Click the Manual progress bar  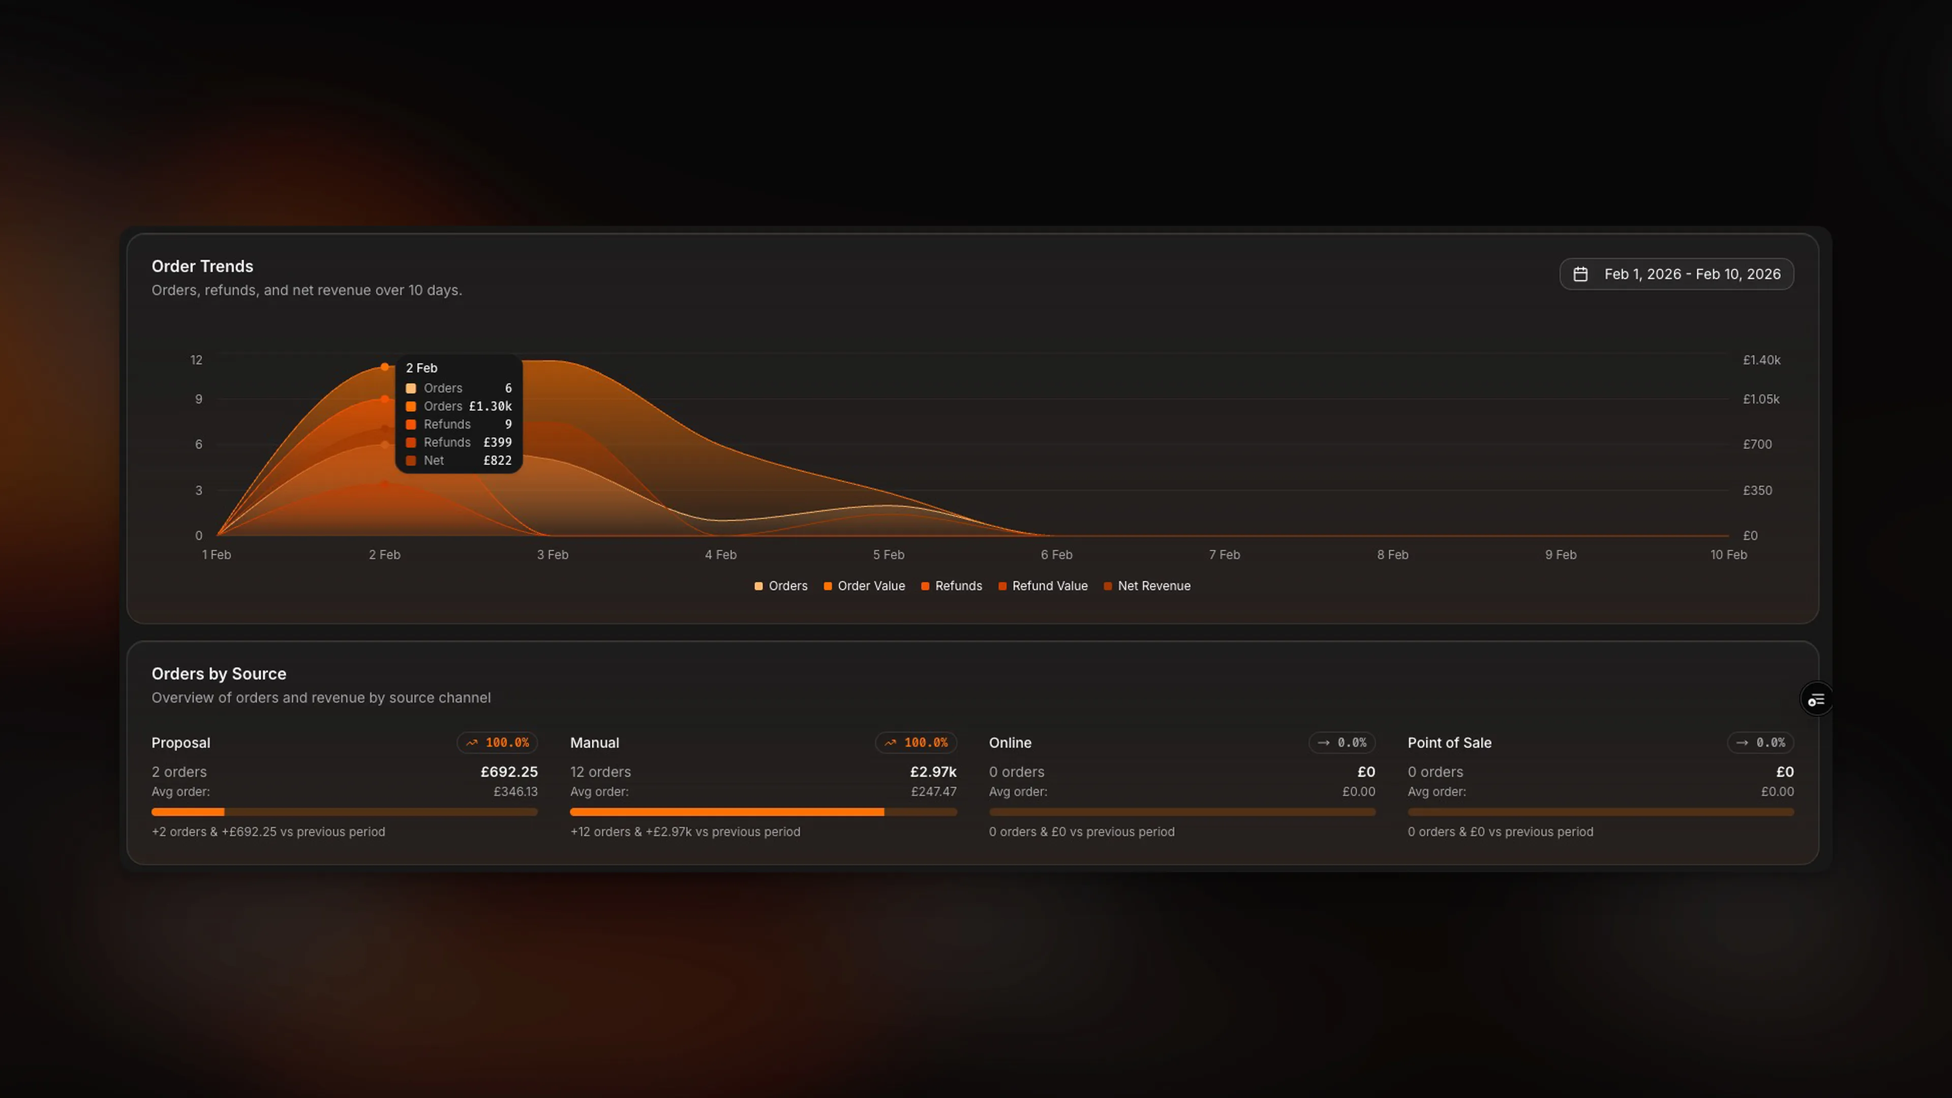763,812
